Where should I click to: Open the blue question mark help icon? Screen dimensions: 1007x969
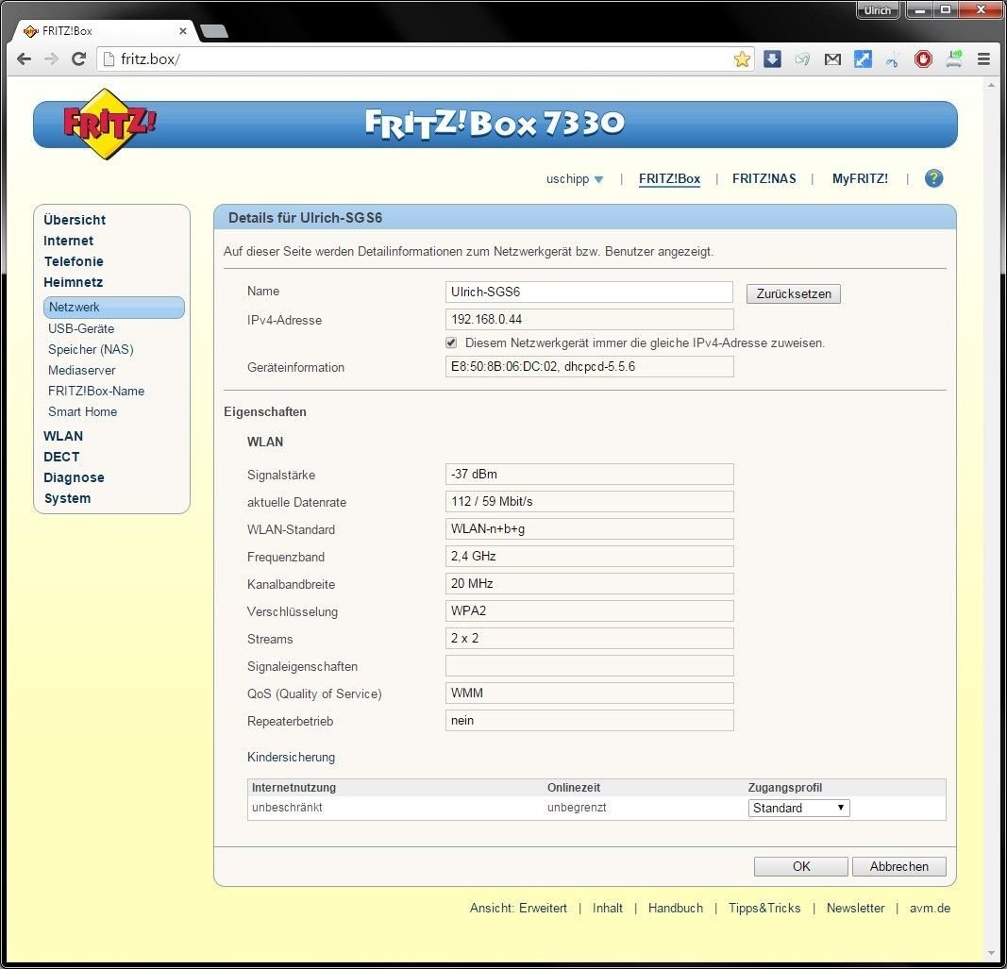pos(933,178)
